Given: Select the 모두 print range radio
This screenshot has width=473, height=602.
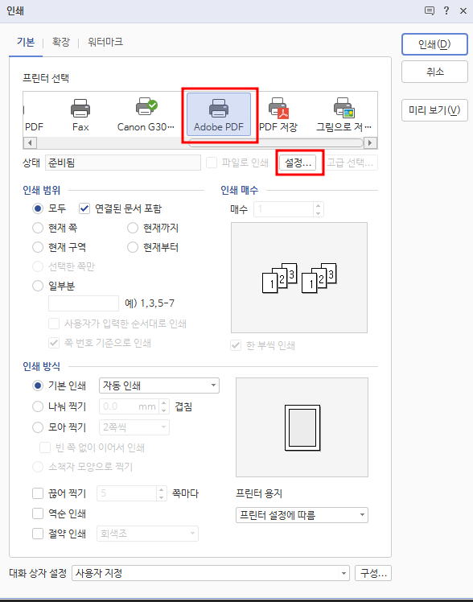Looking at the screenshot, I should click(38, 208).
